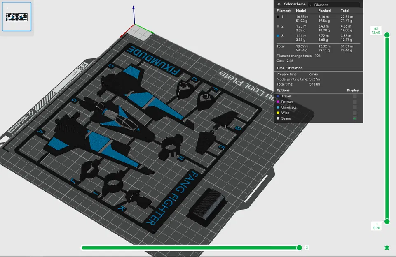The height and width of the screenshot is (257, 396).
Task: Click the Total time value 5h33m
Action: click(x=315, y=84)
